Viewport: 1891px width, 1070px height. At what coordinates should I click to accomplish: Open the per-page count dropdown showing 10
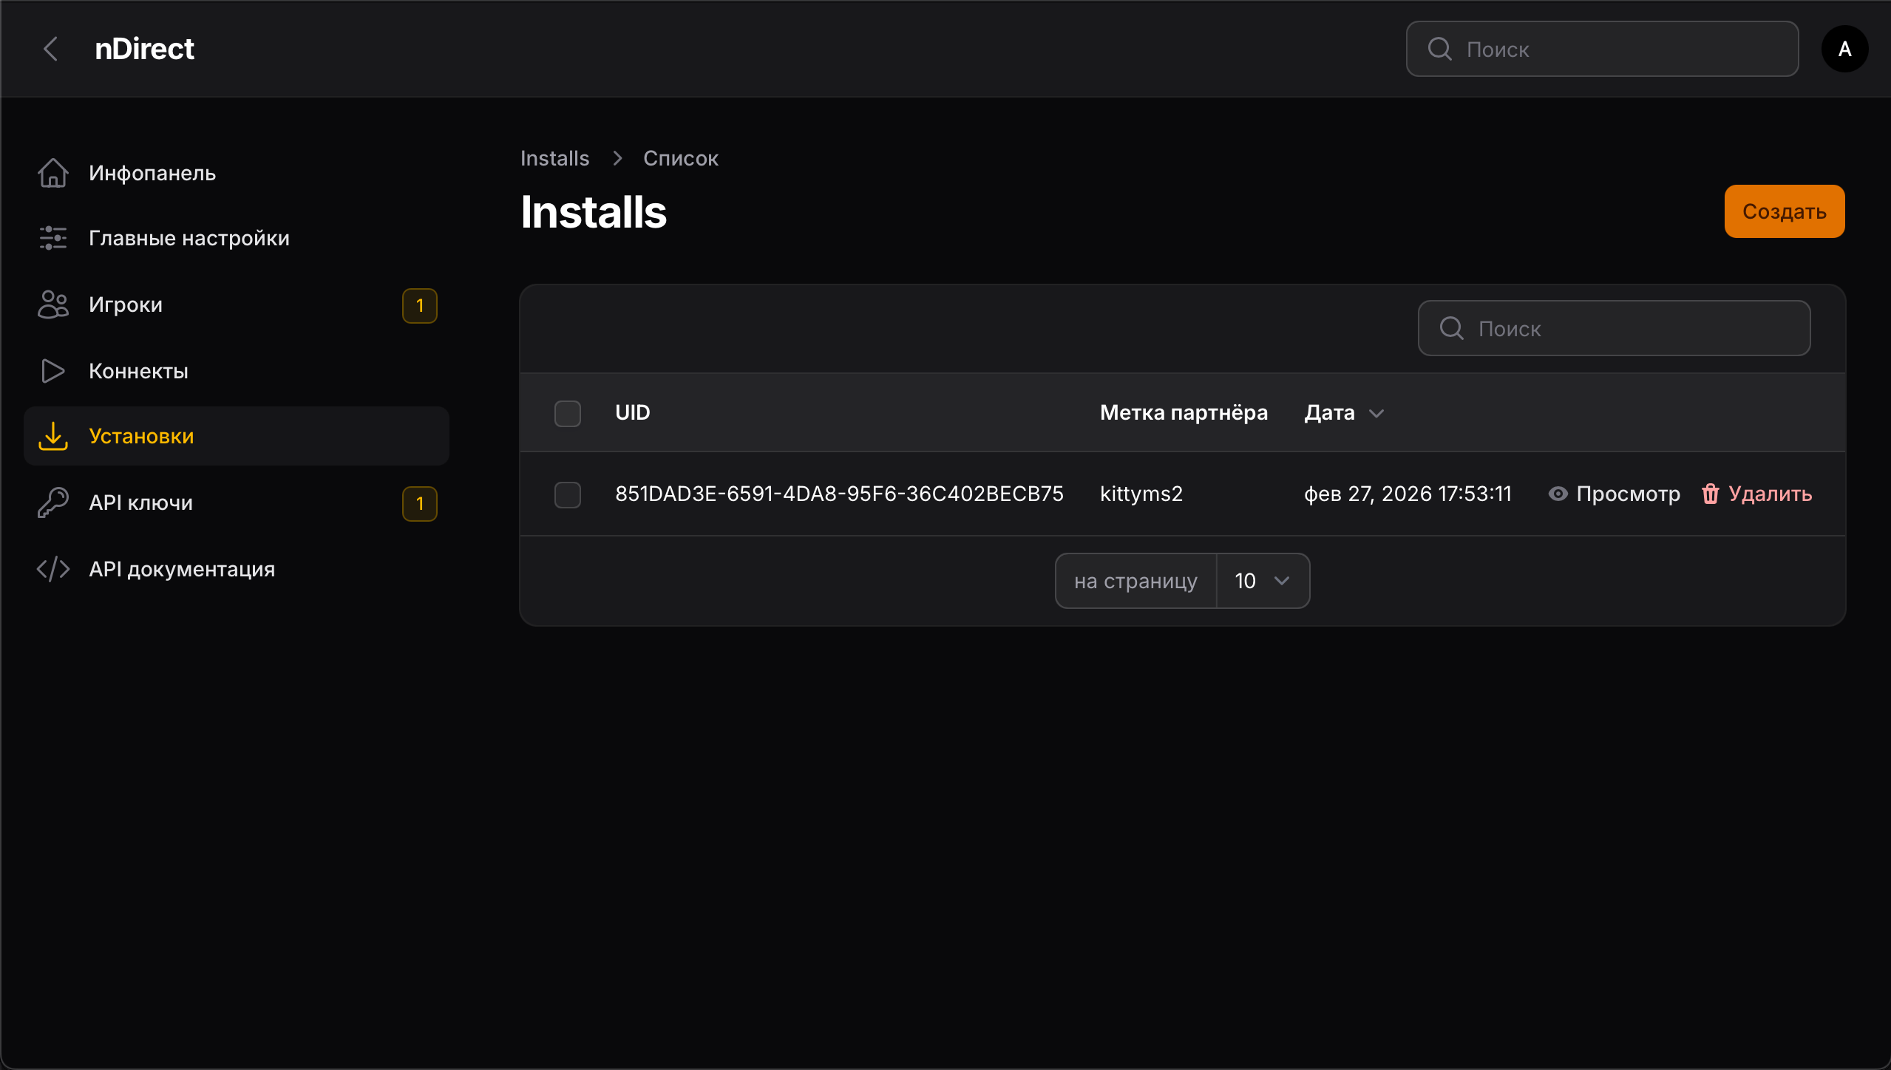point(1262,581)
